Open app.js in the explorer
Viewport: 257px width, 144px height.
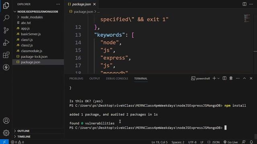pos(25,28)
